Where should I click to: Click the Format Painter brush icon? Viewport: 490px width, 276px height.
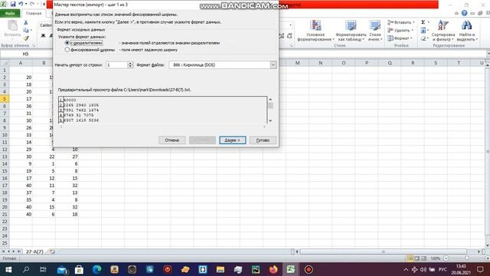pos(26,38)
